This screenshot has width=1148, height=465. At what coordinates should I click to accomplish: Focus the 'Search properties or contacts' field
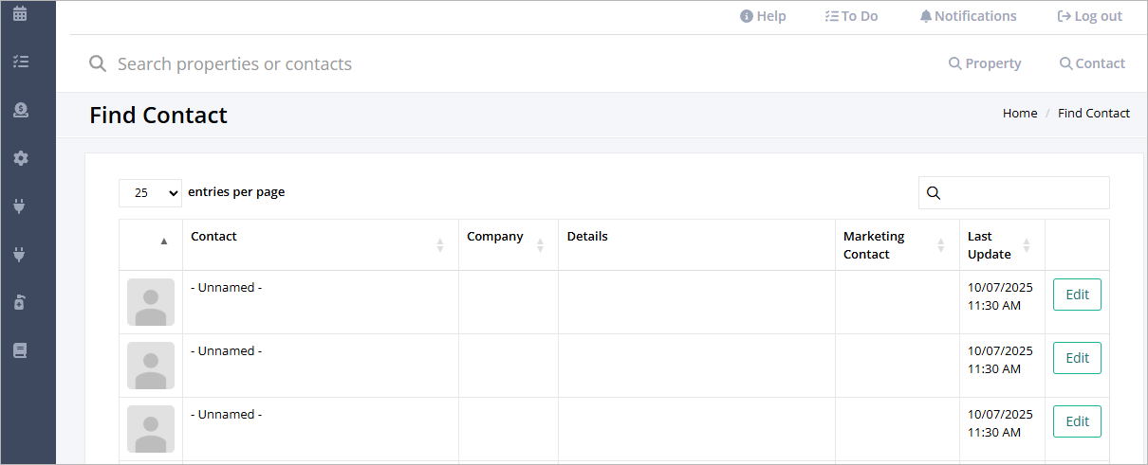coord(512,63)
